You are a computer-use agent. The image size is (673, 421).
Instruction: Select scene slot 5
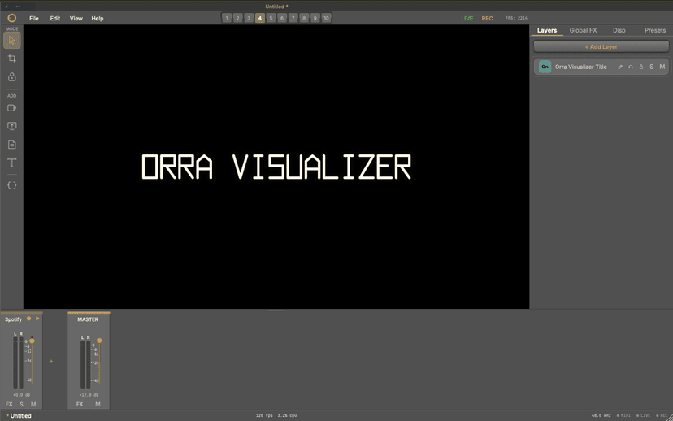coord(271,18)
